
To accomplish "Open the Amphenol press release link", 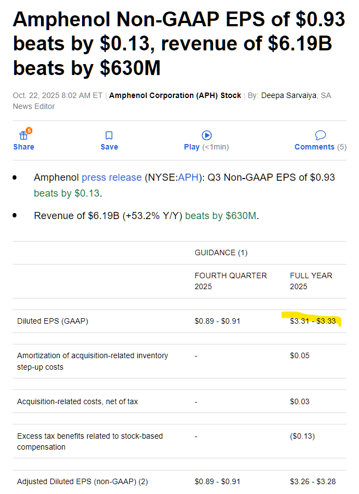I will [x=112, y=177].
